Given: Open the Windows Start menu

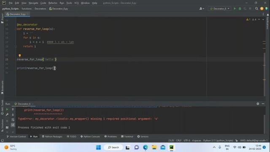Looking at the screenshot, I should [98, 147].
